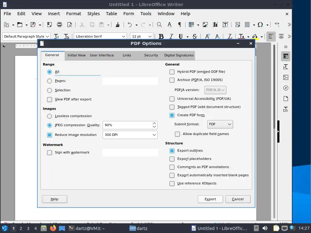Screen dimensions: 311x233
Task: Click the Export as PDF toolbar icon
Action: [x=50, y=25]
